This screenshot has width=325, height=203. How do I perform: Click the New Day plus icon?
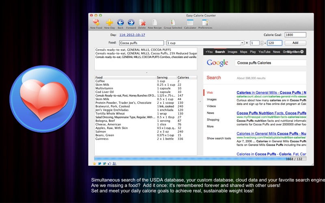109,23
